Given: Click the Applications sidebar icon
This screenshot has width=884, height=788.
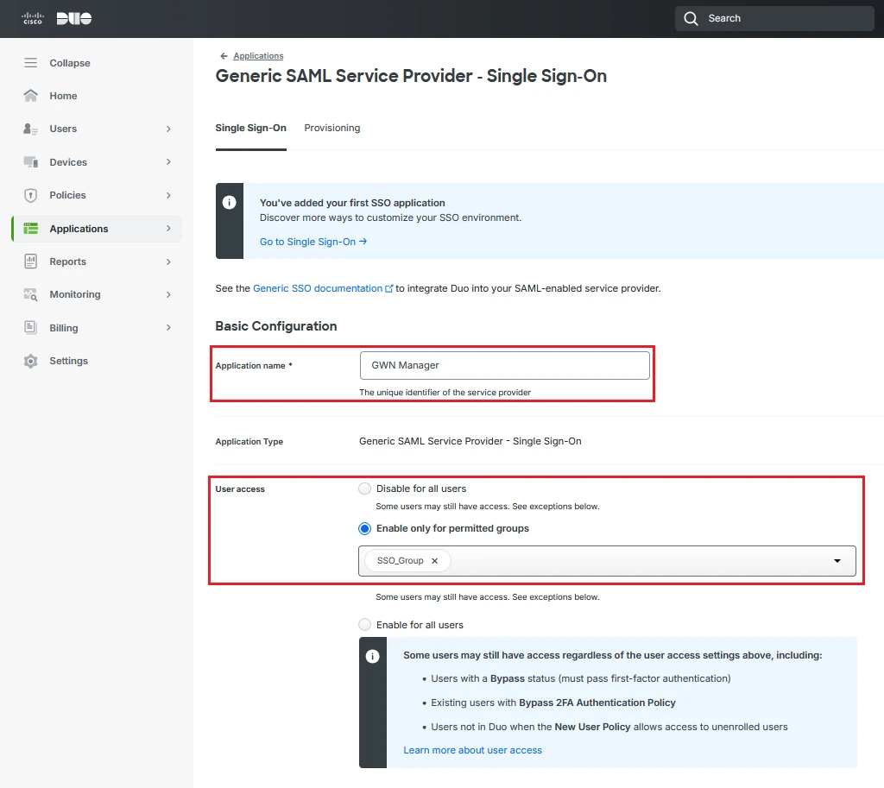Looking at the screenshot, I should (30, 228).
